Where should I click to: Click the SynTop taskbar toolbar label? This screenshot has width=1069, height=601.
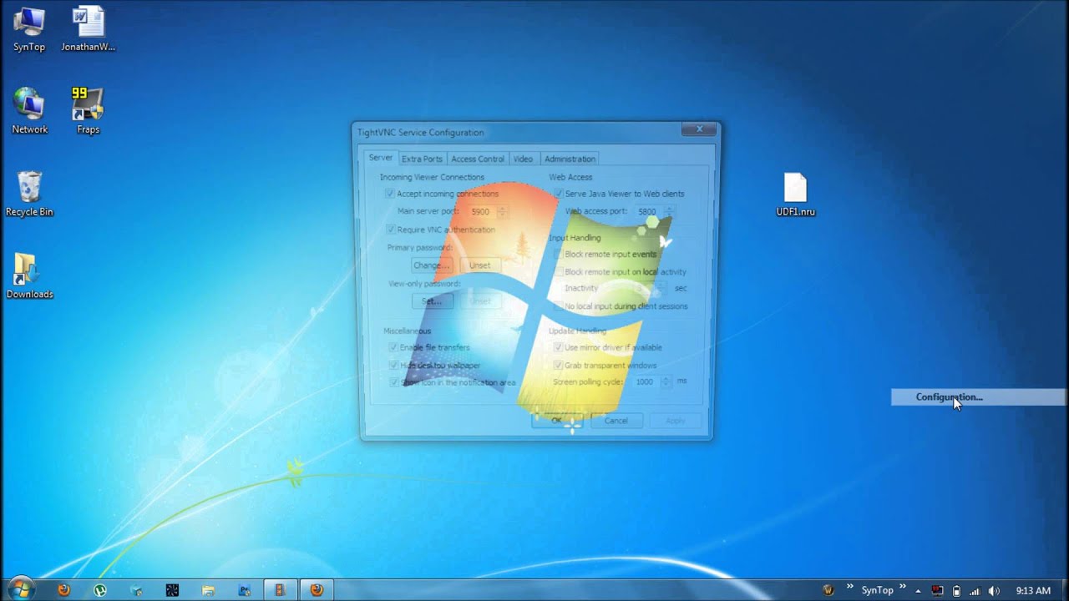coord(877,591)
